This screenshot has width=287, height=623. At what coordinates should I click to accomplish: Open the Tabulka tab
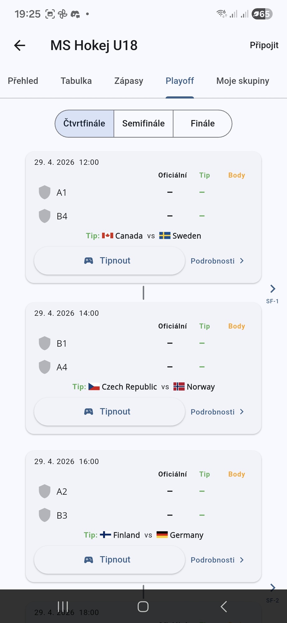76,81
